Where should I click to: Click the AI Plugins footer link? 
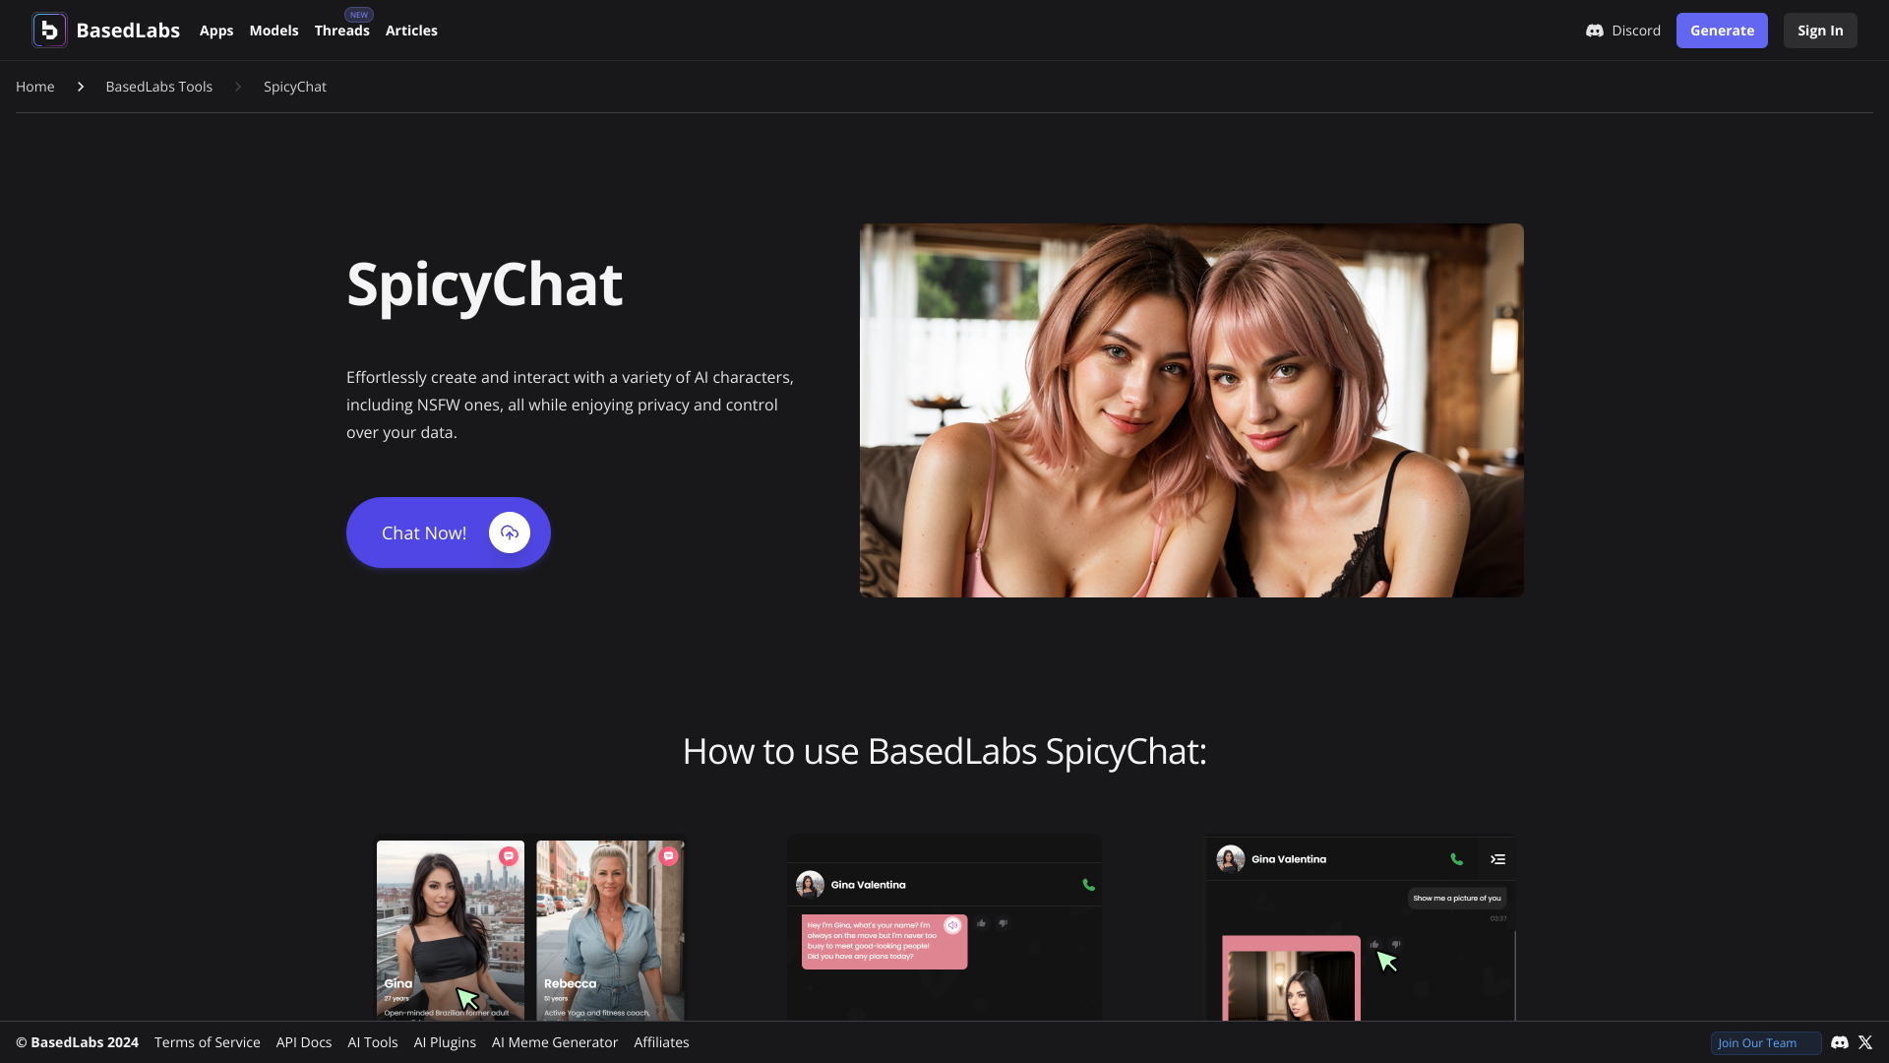tap(445, 1042)
